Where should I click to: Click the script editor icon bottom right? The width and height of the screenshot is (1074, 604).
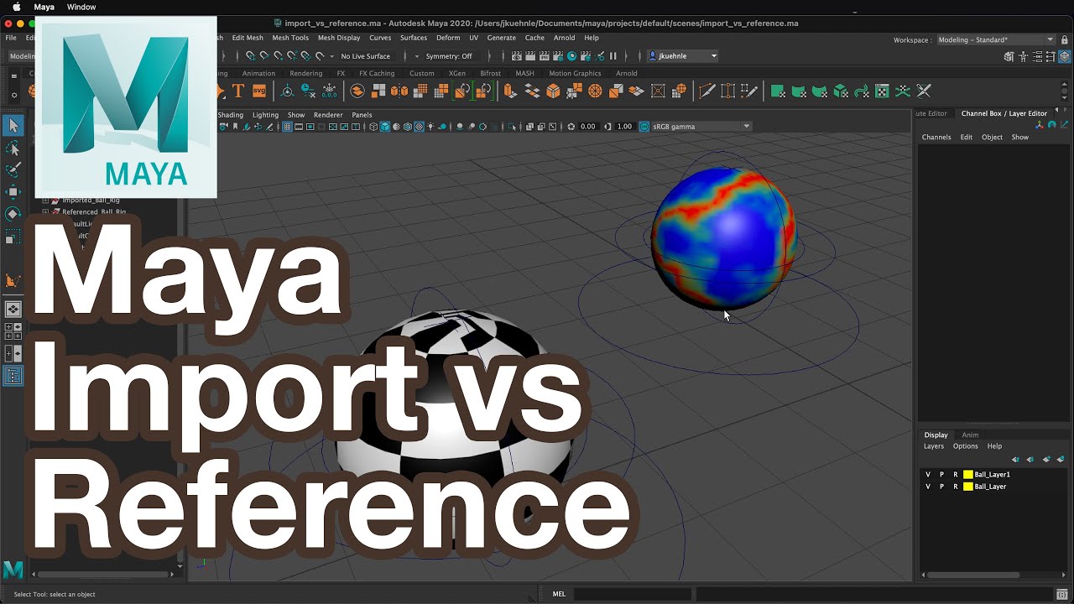(x=1062, y=594)
